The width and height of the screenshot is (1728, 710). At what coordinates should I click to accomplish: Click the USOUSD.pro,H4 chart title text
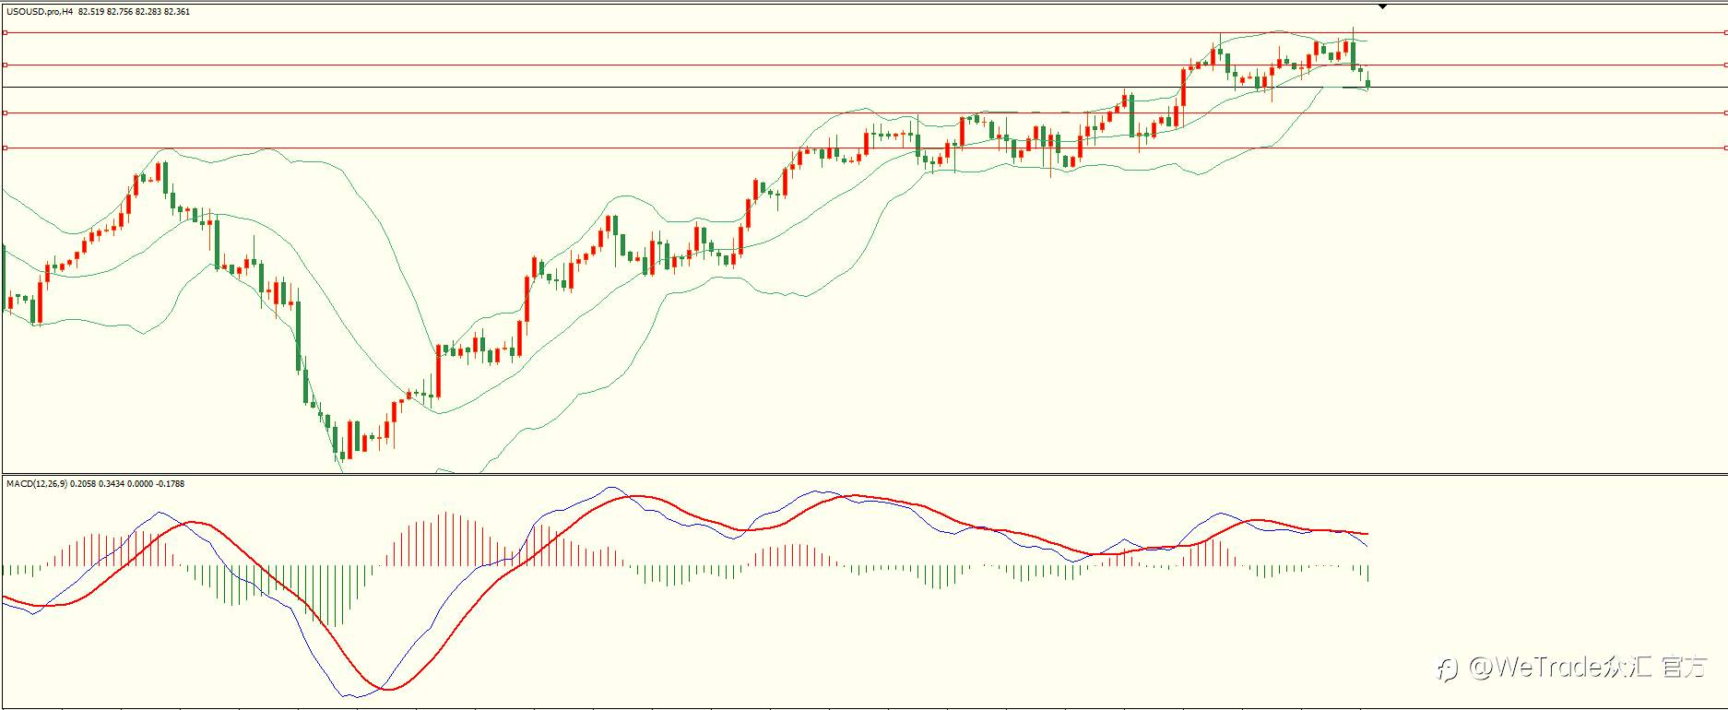(x=41, y=12)
